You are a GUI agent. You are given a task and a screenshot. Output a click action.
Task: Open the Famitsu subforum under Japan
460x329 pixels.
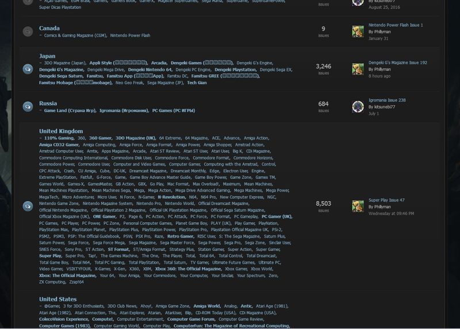(94, 76)
